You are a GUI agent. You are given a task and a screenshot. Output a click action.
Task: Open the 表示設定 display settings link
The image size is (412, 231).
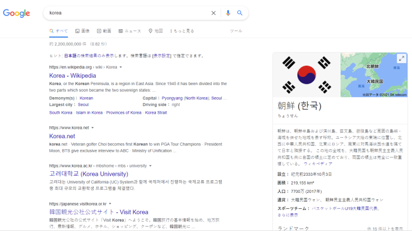pos(162,56)
